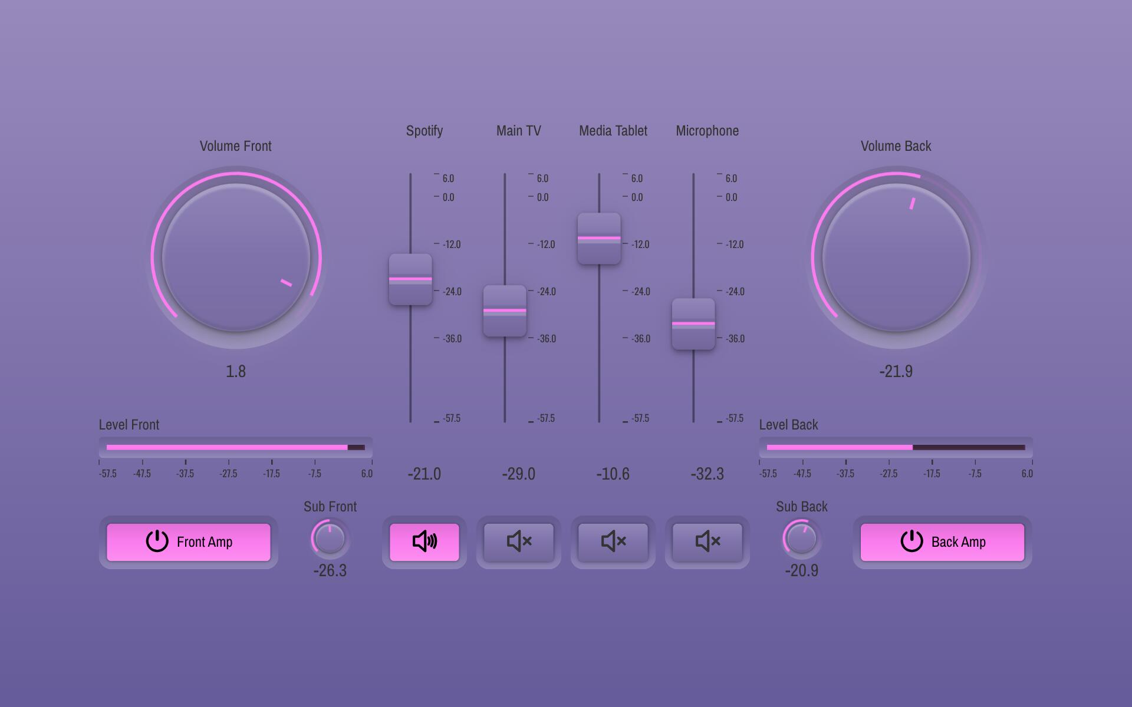Click the Volume Front large knob
Viewport: 1132px width, 707px height.
(236, 257)
